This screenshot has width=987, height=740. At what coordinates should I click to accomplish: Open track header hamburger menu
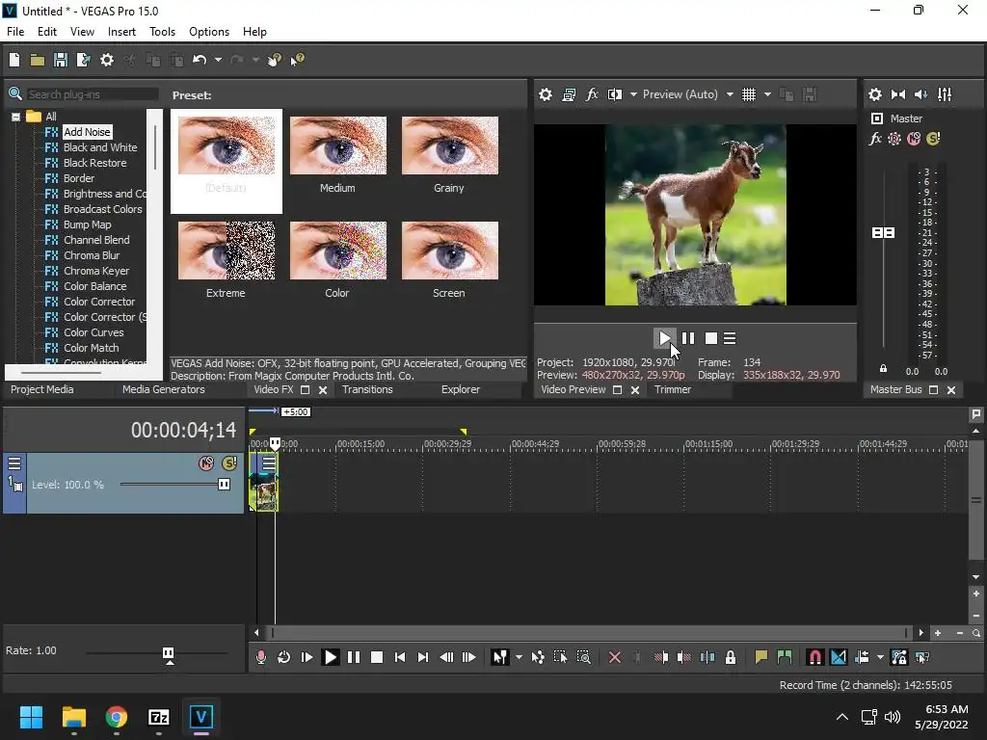[13, 463]
